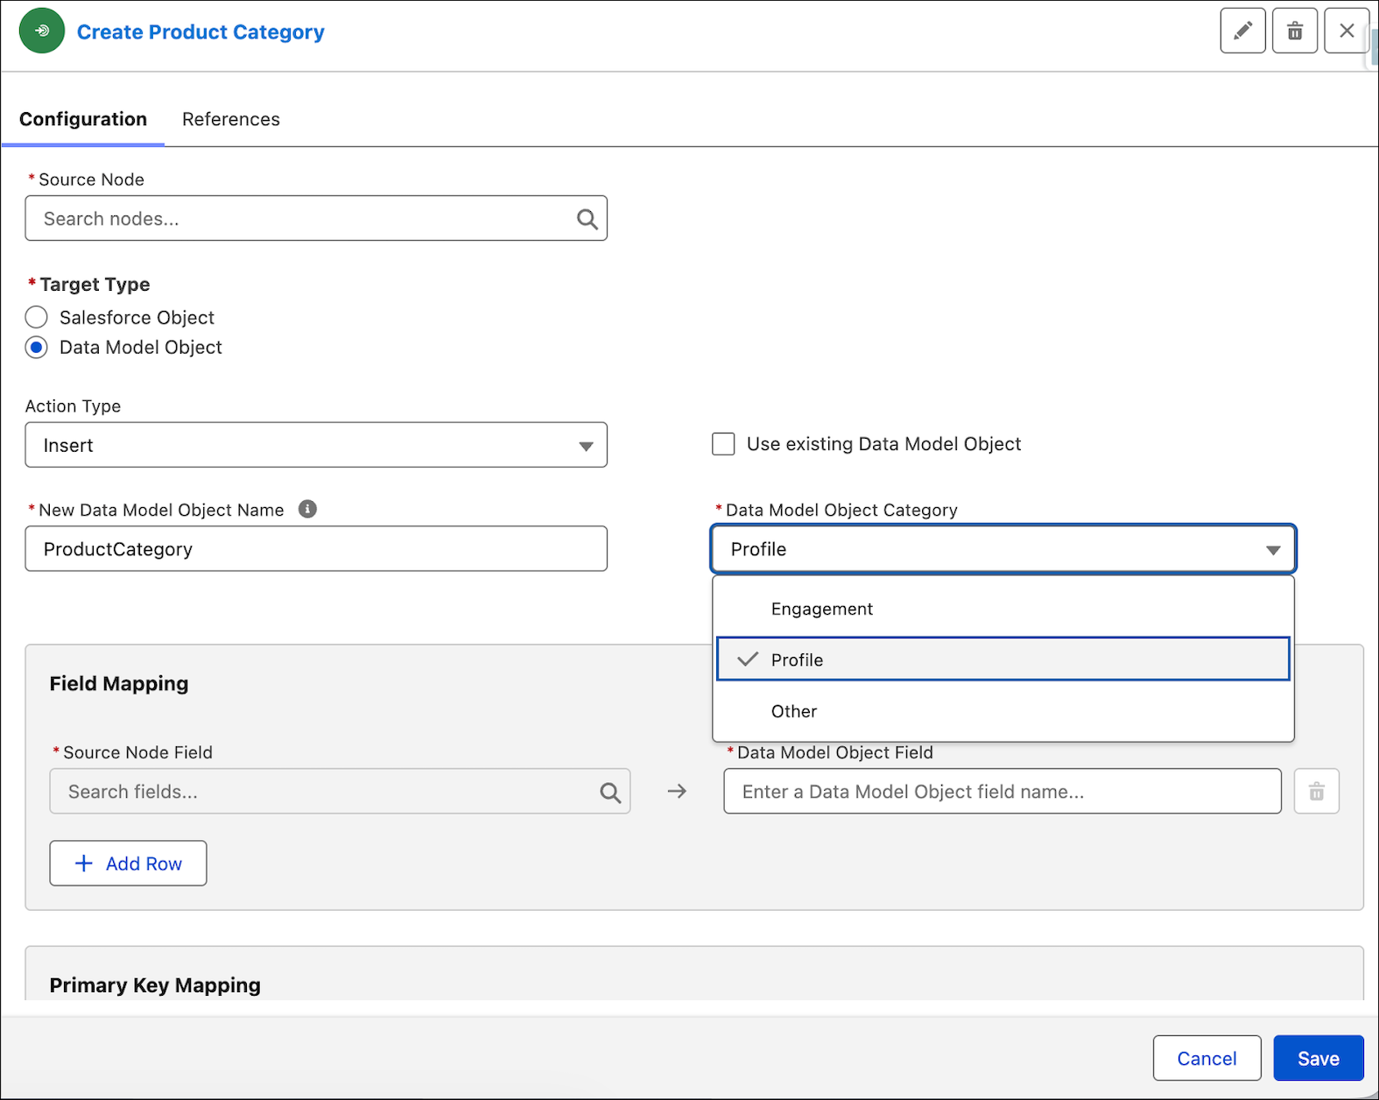The width and height of the screenshot is (1379, 1100).
Task: Choose Other from the category list
Action: pyautogui.click(x=1003, y=711)
